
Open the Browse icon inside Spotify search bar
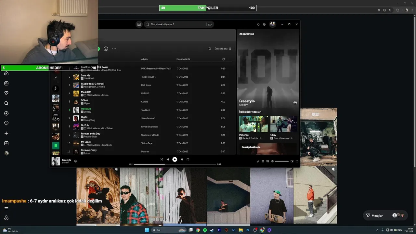(x=210, y=24)
